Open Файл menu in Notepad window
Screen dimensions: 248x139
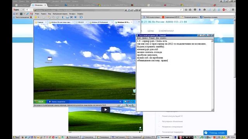(139, 38)
